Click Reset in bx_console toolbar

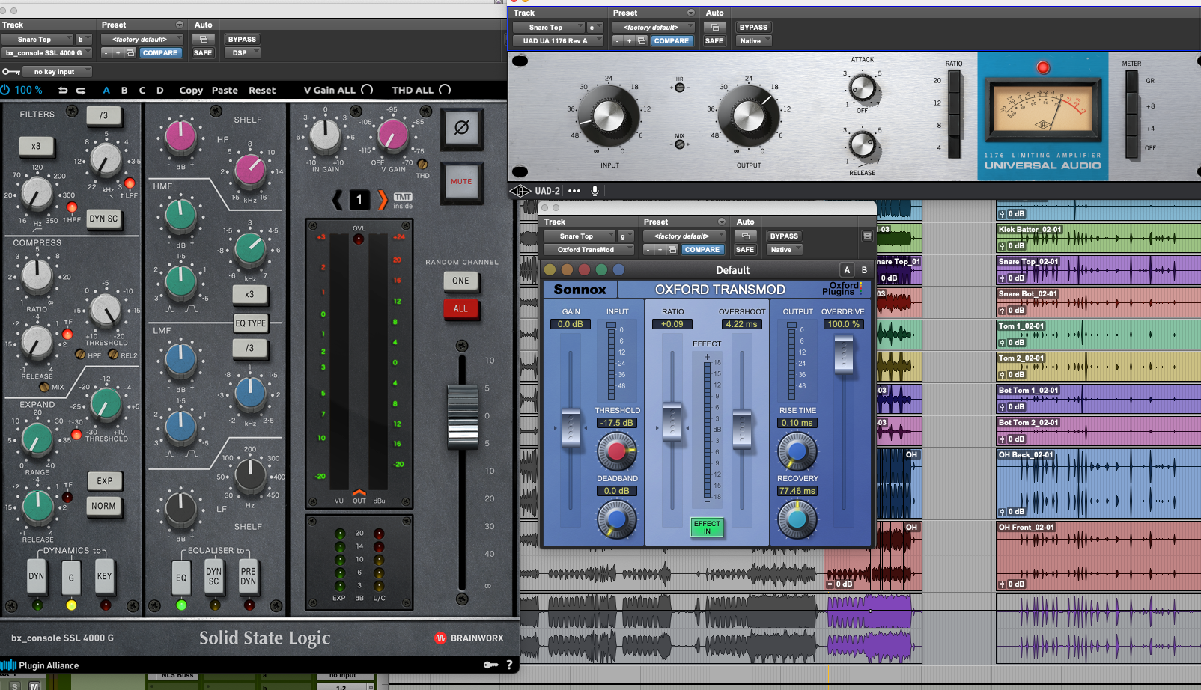tap(262, 90)
